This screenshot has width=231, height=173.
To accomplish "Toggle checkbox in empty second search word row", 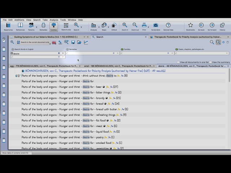I will coord(12,57).
